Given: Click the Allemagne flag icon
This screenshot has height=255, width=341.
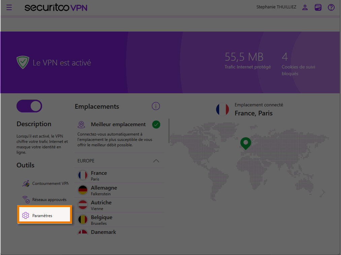Looking at the screenshot, I should 82,190.
